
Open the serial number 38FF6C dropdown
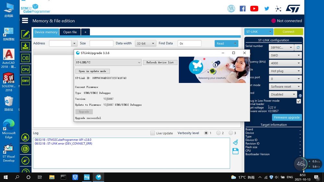pyautogui.click(x=281, y=48)
